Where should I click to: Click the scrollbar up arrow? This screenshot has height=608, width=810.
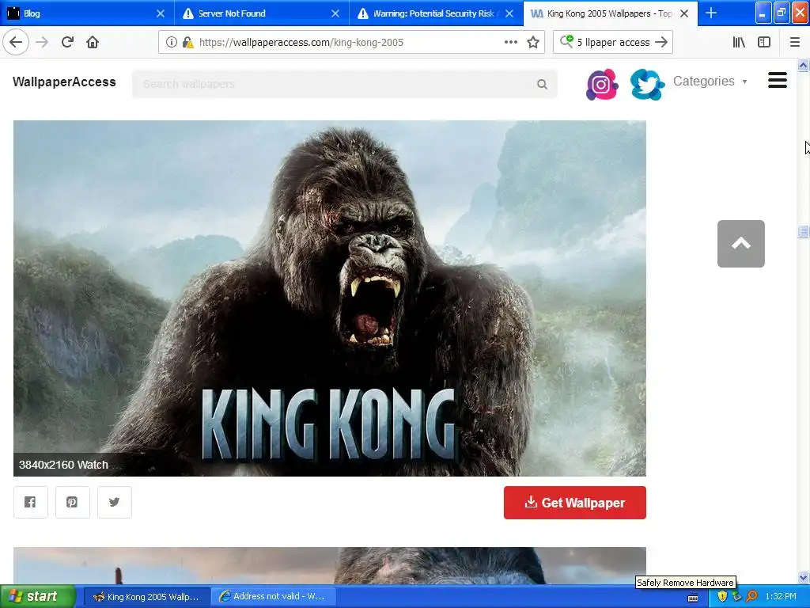(803, 65)
